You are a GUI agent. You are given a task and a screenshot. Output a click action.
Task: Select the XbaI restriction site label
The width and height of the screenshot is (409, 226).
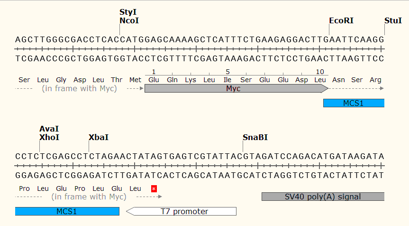pyautogui.click(x=99, y=138)
